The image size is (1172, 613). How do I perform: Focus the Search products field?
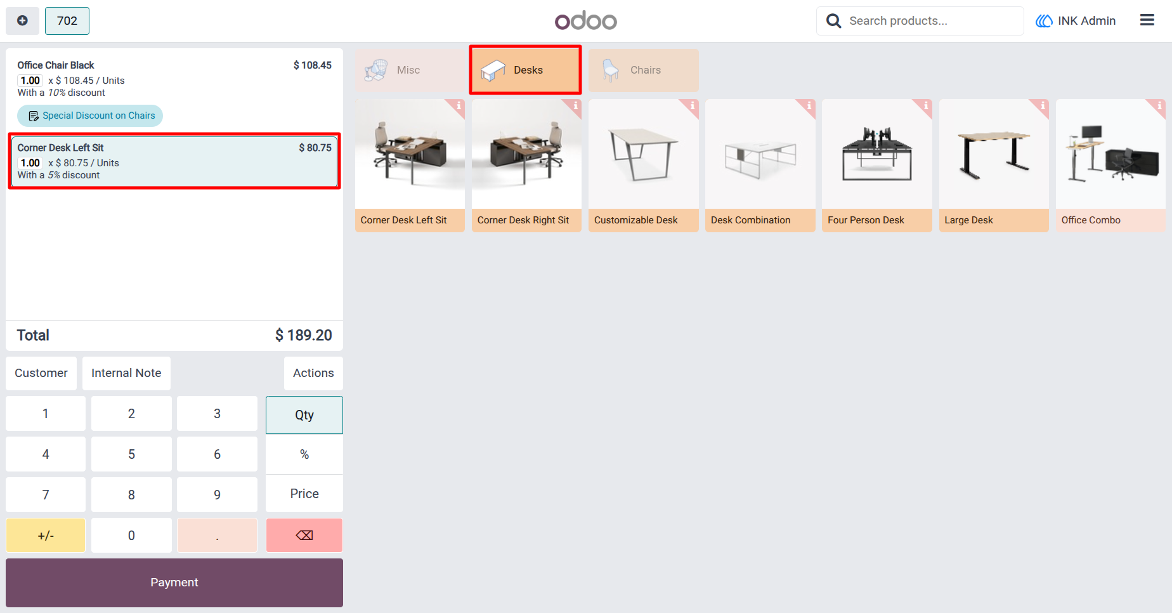920,21
